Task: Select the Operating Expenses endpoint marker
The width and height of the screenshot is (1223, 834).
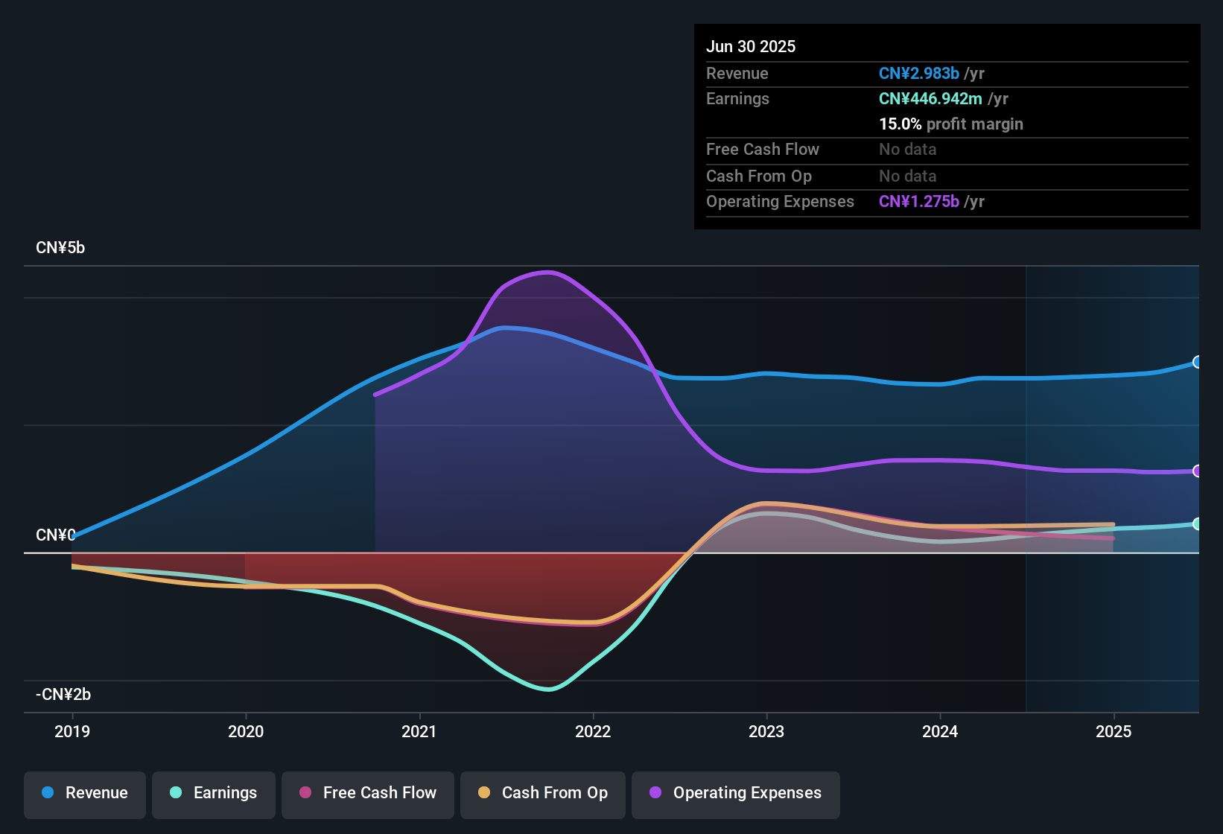Action: pos(1198,471)
